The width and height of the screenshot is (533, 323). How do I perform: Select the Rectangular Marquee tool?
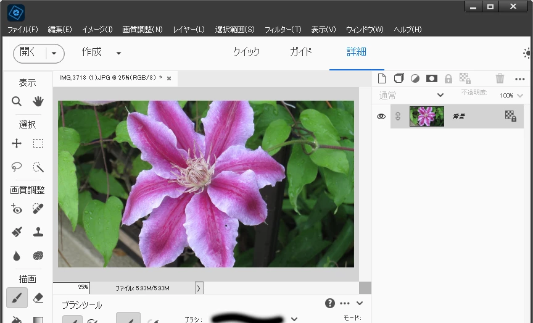coord(38,143)
